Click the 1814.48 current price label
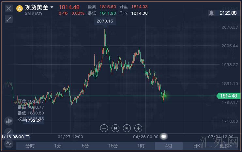 click(228, 96)
